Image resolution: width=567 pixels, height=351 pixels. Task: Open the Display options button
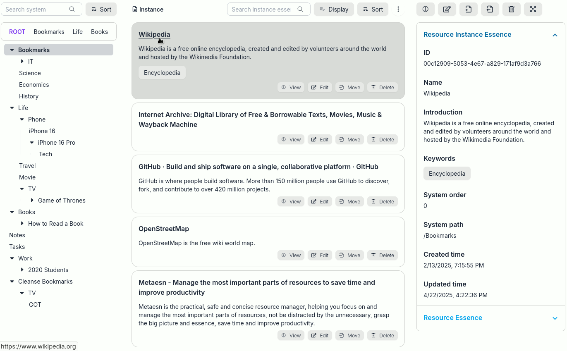pyautogui.click(x=334, y=9)
